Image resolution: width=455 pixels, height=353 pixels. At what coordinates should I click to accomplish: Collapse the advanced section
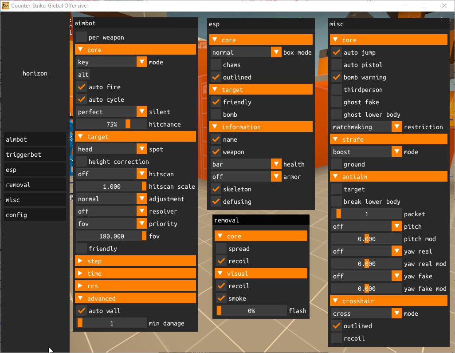click(x=136, y=298)
